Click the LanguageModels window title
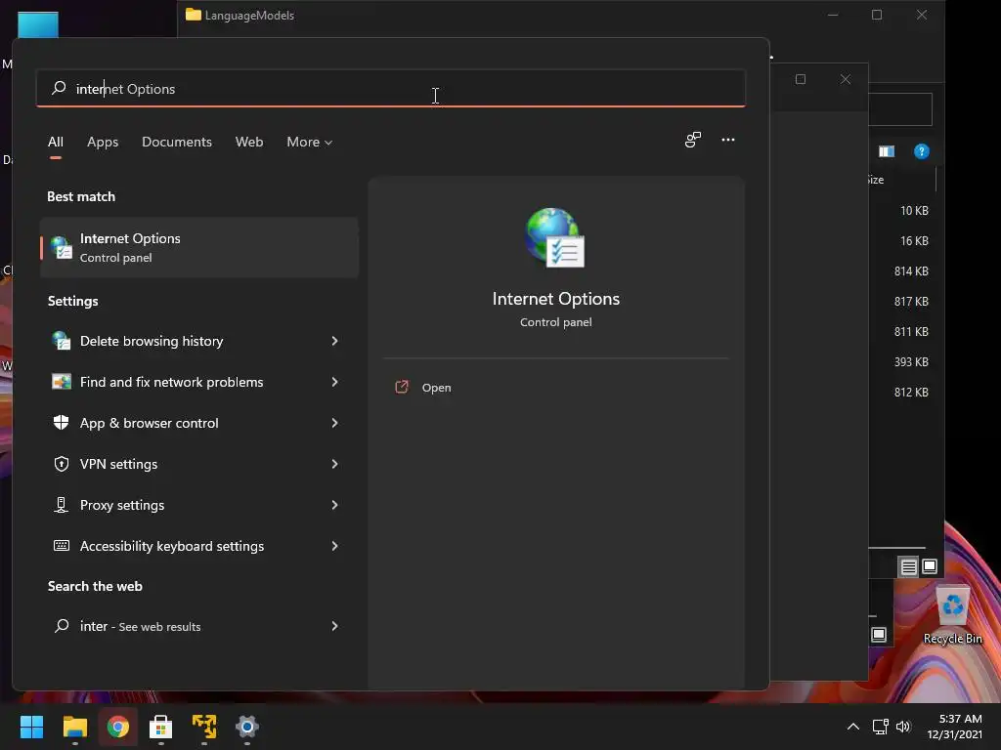 (x=249, y=16)
